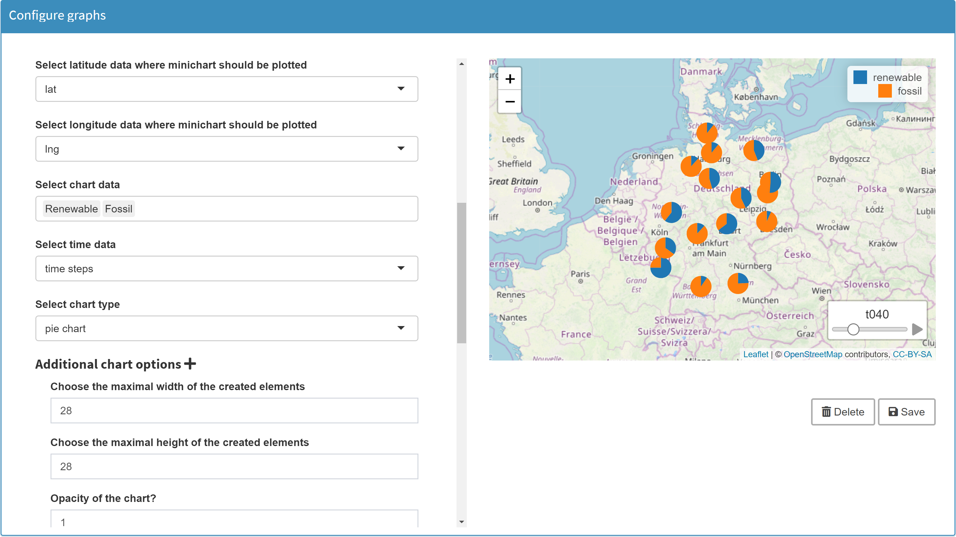Drag the t040 timeline slider
Viewport: 956px width, 537px height.
point(853,330)
